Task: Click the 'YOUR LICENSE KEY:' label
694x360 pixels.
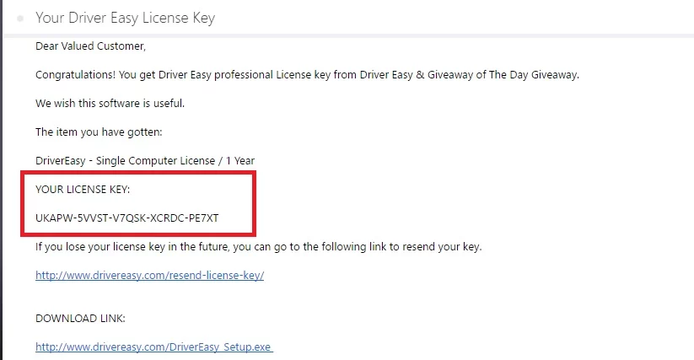Action: 83,190
